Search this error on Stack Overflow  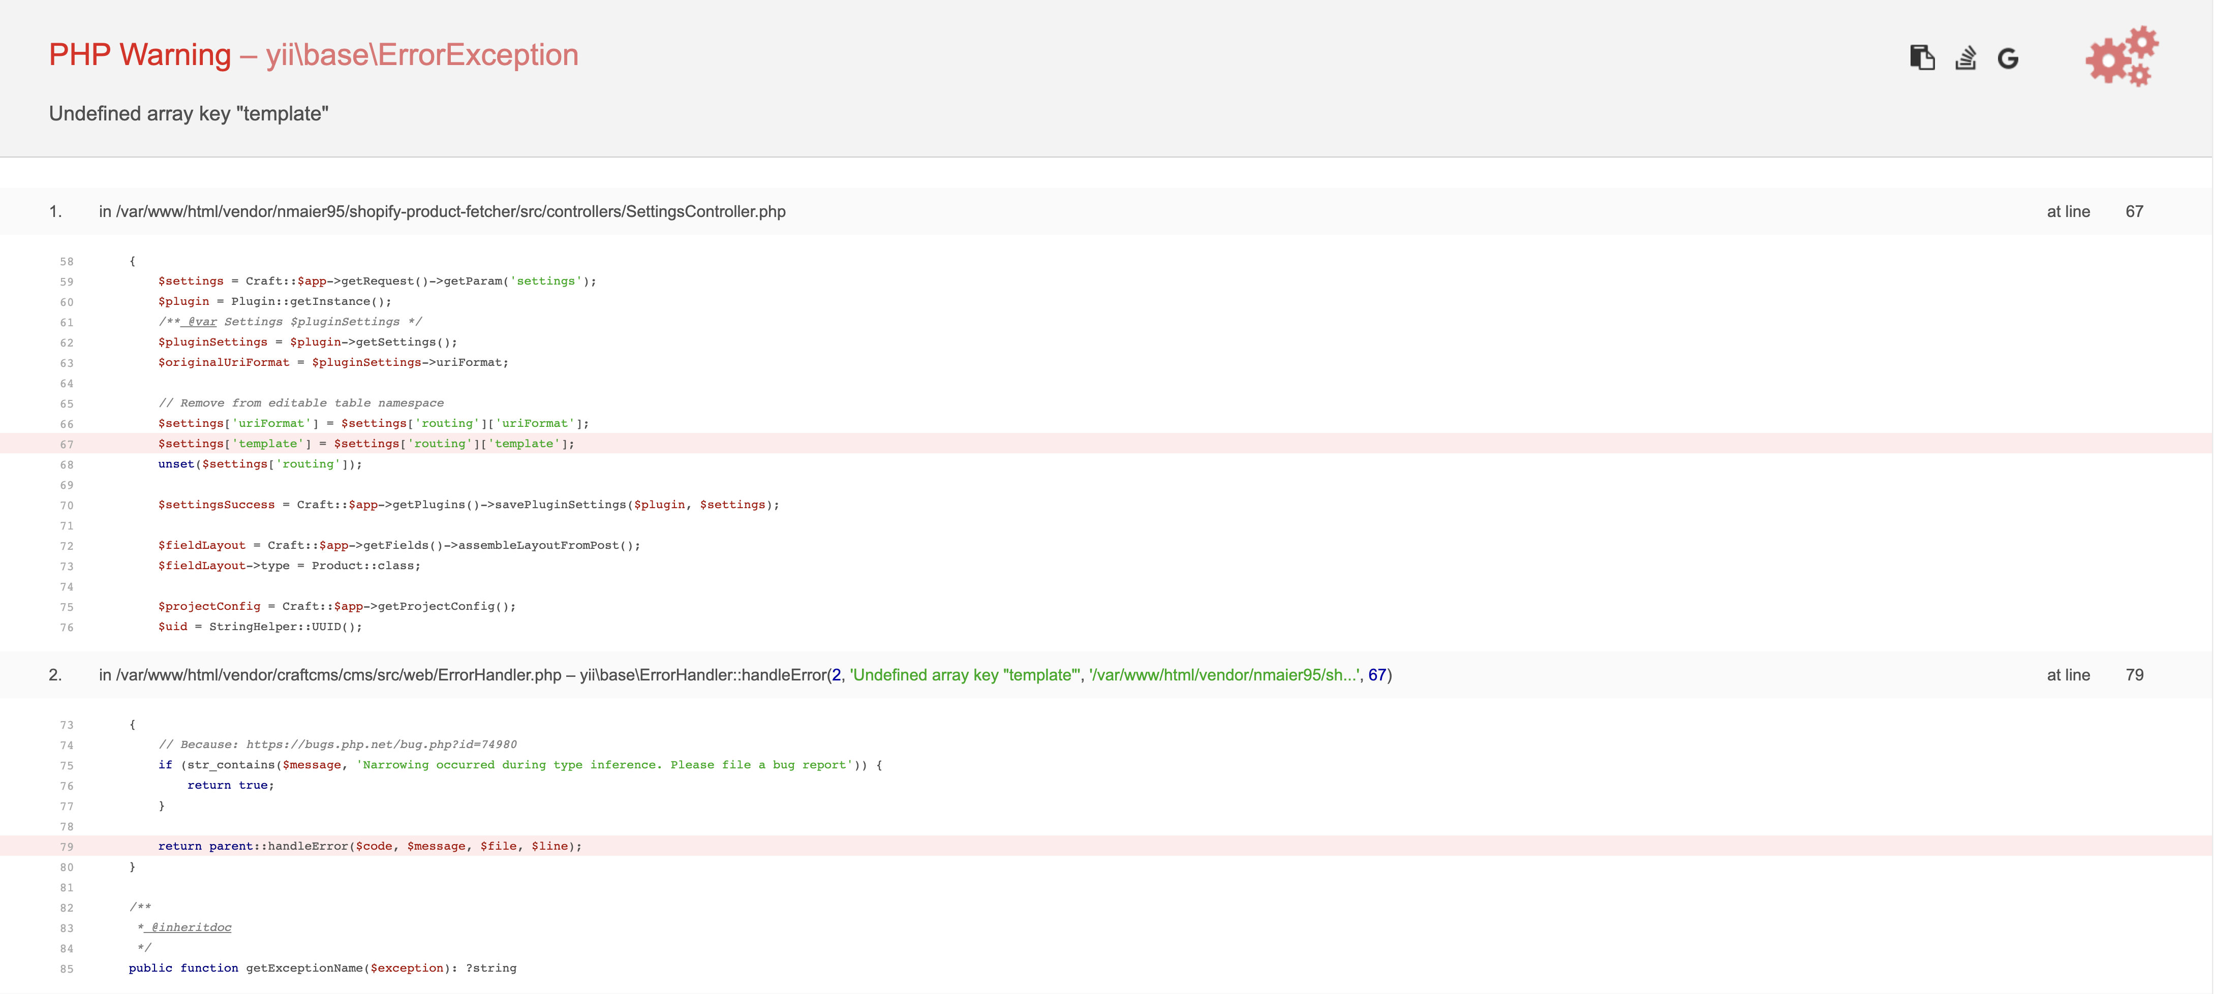pos(1966,57)
